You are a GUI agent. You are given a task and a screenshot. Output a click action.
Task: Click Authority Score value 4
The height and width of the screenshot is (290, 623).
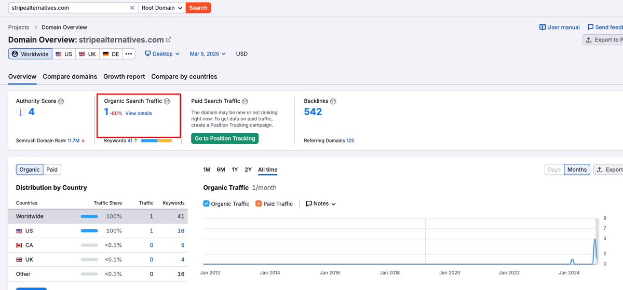pyautogui.click(x=32, y=112)
